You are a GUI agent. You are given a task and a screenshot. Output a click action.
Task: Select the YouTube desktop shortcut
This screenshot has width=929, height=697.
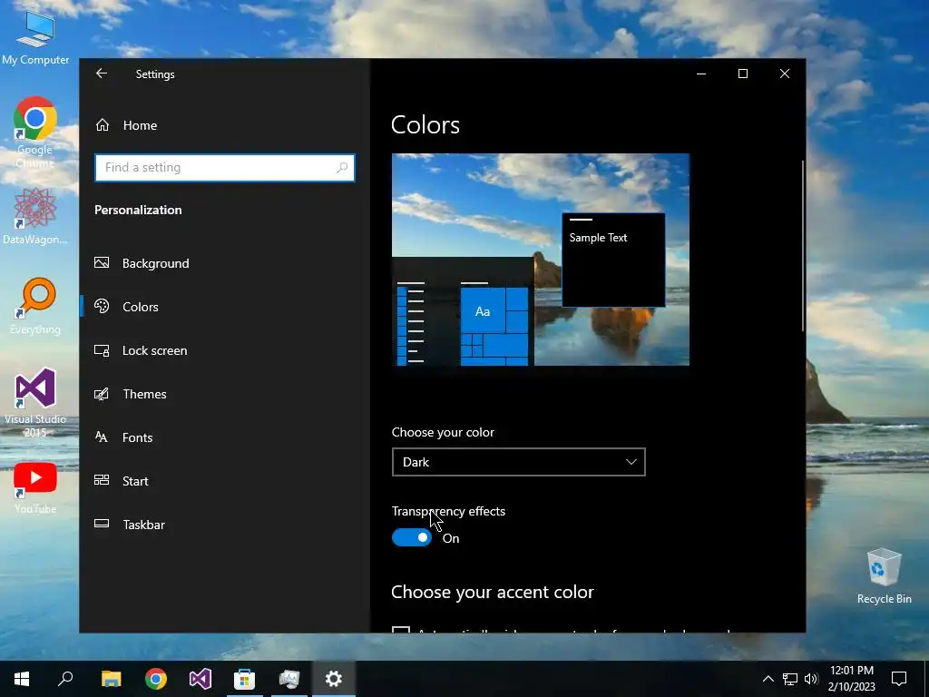[x=35, y=487]
